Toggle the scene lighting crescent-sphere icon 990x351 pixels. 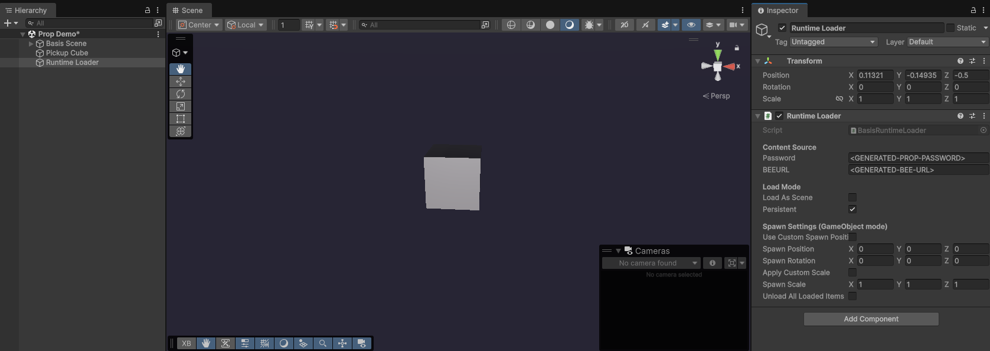tap(570, 25)
